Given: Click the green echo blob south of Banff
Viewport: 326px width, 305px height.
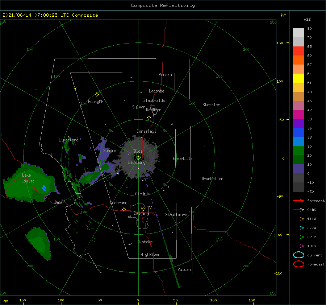Looking at the screenshot, I should tap(39, 244).
